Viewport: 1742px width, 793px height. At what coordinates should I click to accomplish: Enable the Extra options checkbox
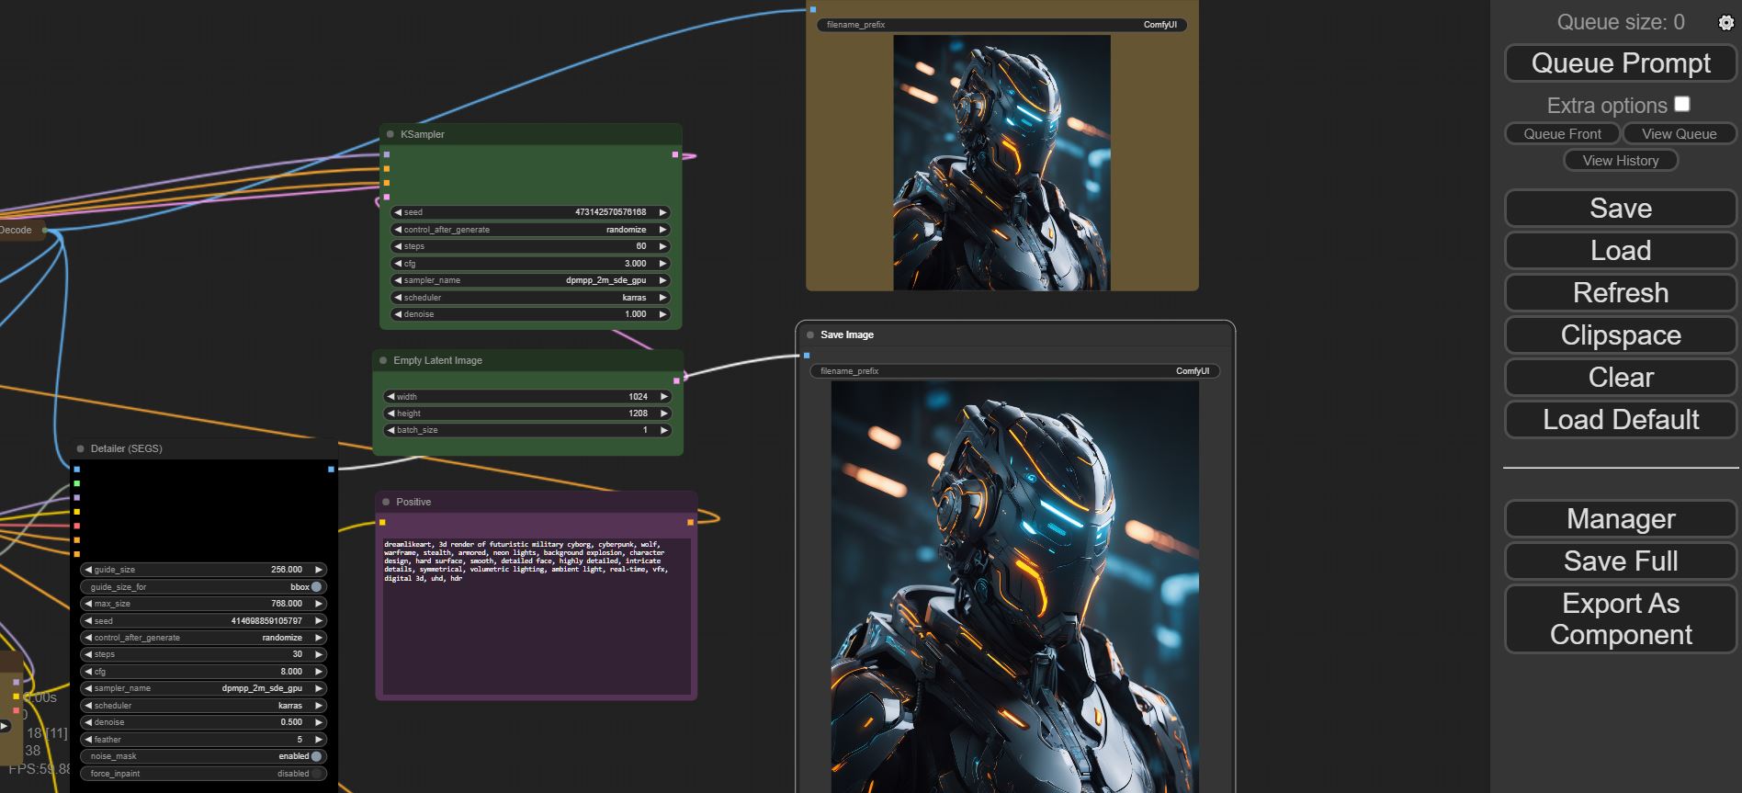pos(1681,105)
